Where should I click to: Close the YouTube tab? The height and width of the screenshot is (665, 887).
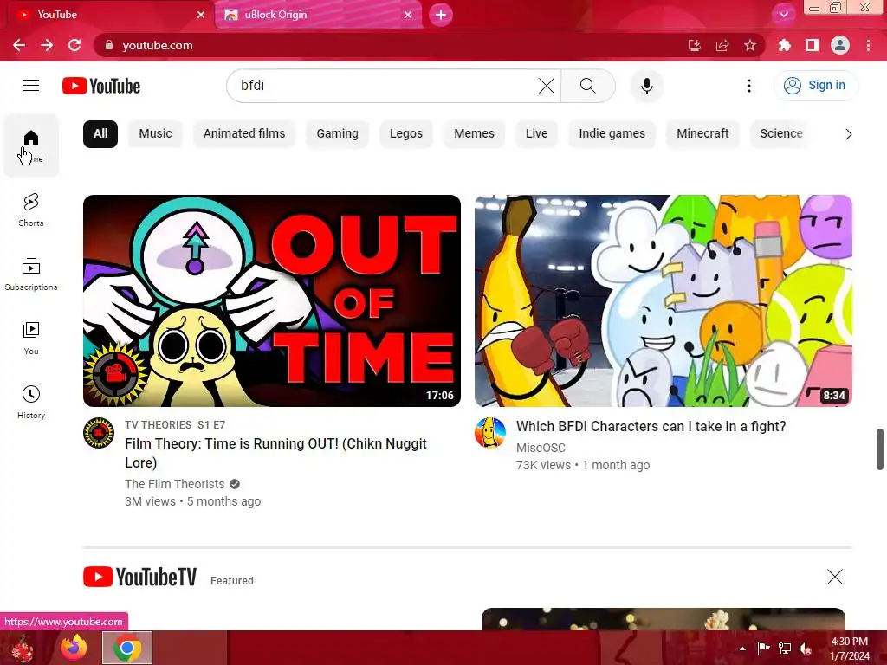click(x=201, y=15)
